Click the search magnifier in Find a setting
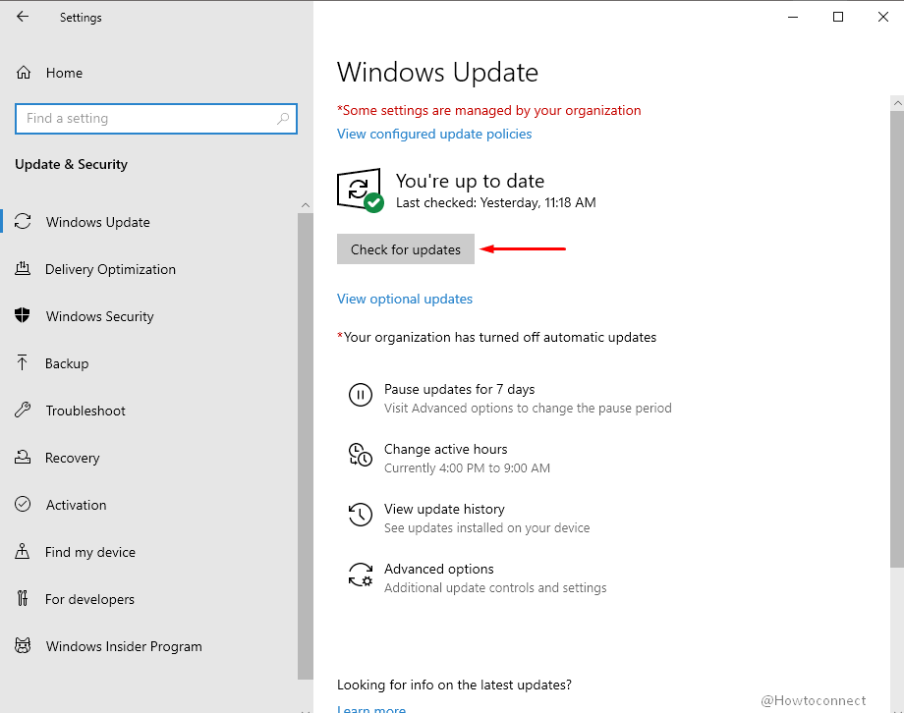Screen dimensions: 904x713 283,119
